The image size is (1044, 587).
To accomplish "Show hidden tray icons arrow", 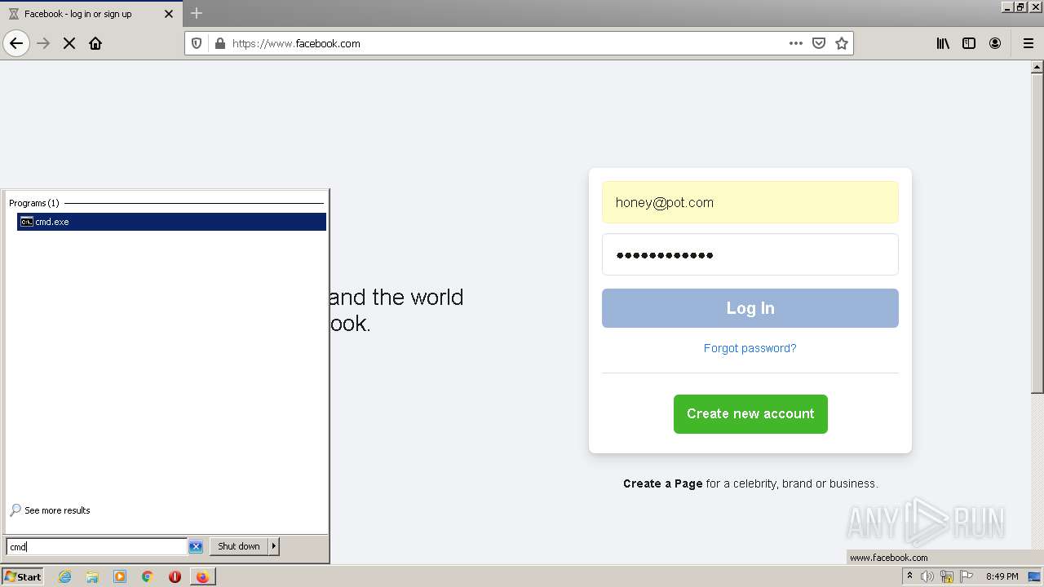I will click(909, 576).
